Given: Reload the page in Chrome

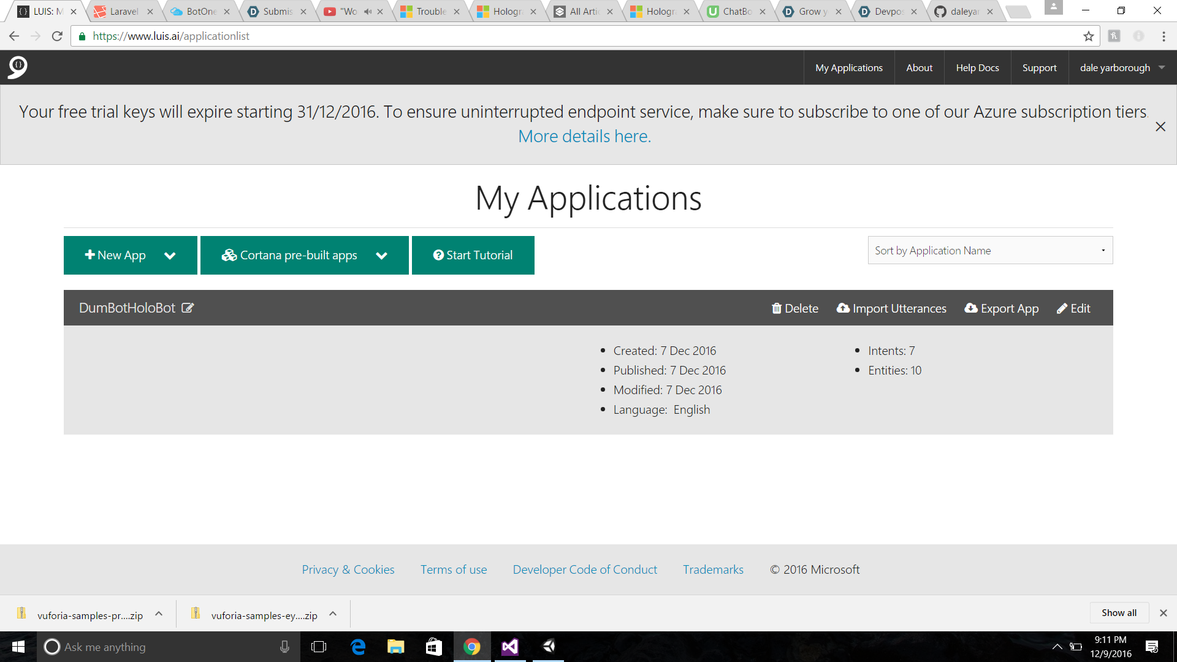Looking at the screenshot, I should pyautogui.click(x=57, y=36).
